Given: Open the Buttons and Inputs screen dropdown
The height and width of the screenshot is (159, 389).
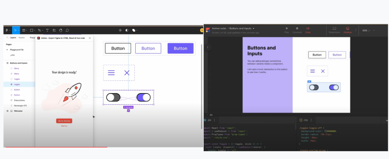Looking at the screenshot, I should coord(253,28).
